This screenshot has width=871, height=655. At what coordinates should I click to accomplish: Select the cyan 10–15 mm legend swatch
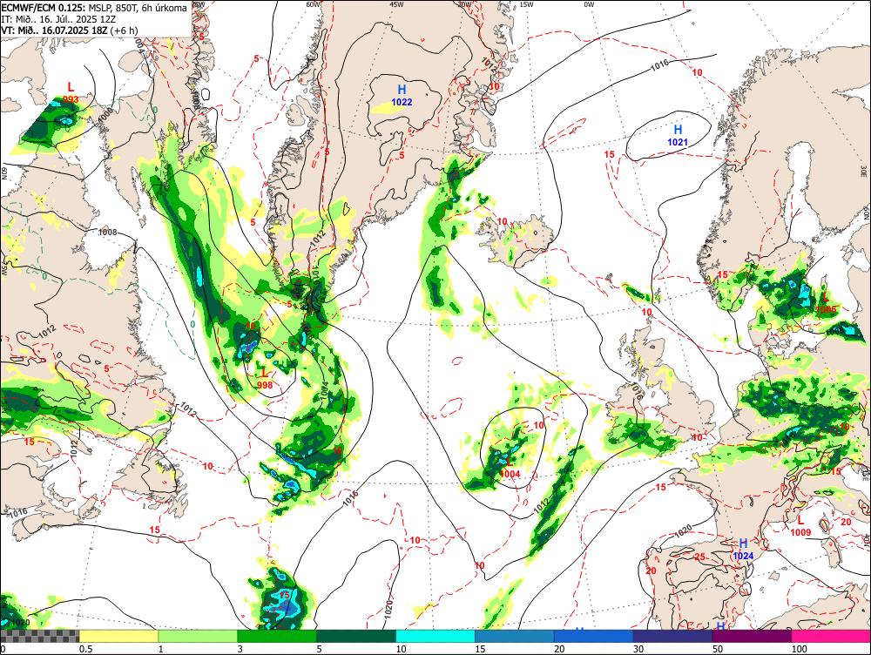[x=435, y=636]
